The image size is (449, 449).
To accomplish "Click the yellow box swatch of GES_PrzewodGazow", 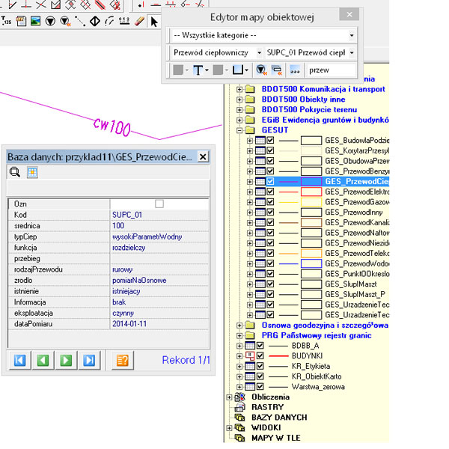I will pyautogui.click(x=311, y=202).
